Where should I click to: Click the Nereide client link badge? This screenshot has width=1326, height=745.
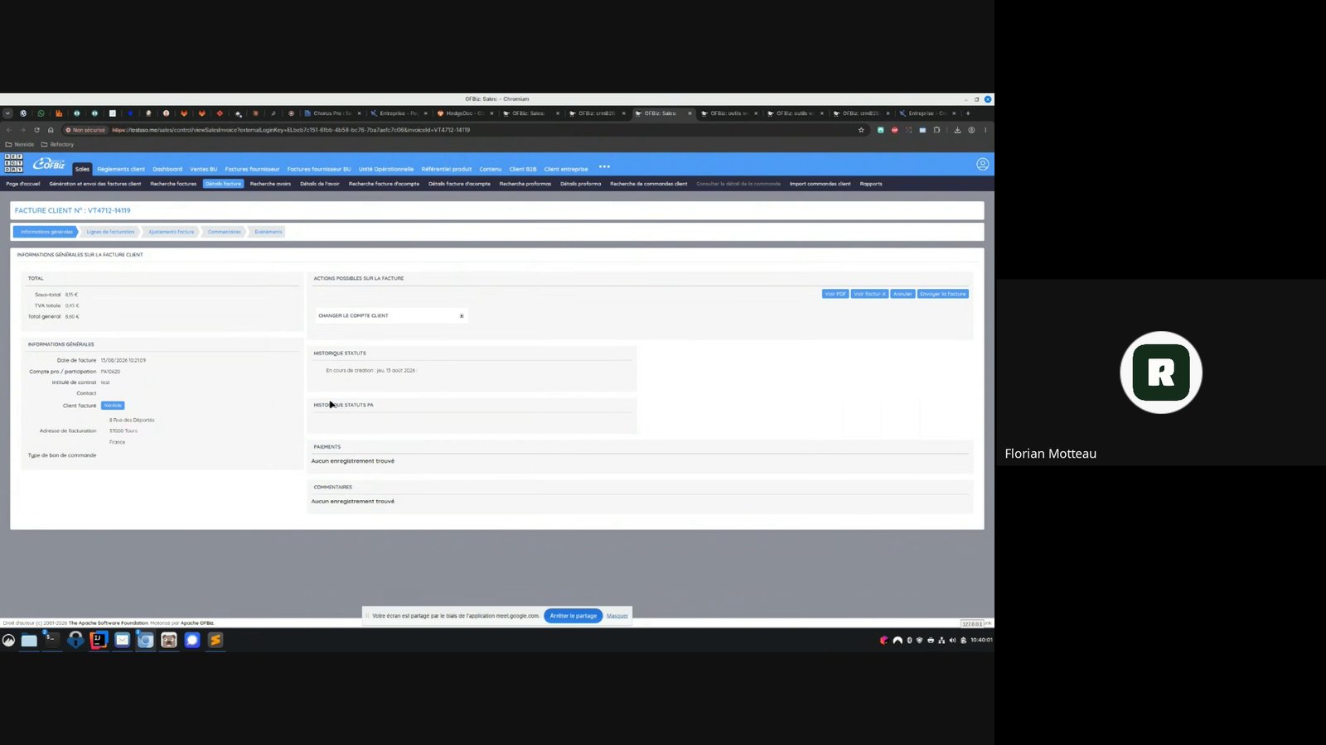pyautogui.click(x=113, y=406)
